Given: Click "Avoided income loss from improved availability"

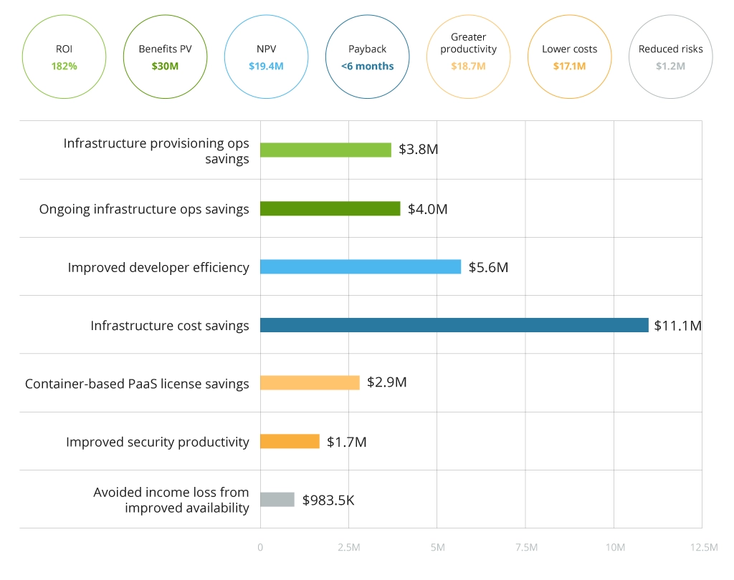Looking at the screenshot, I should (171, 500).
